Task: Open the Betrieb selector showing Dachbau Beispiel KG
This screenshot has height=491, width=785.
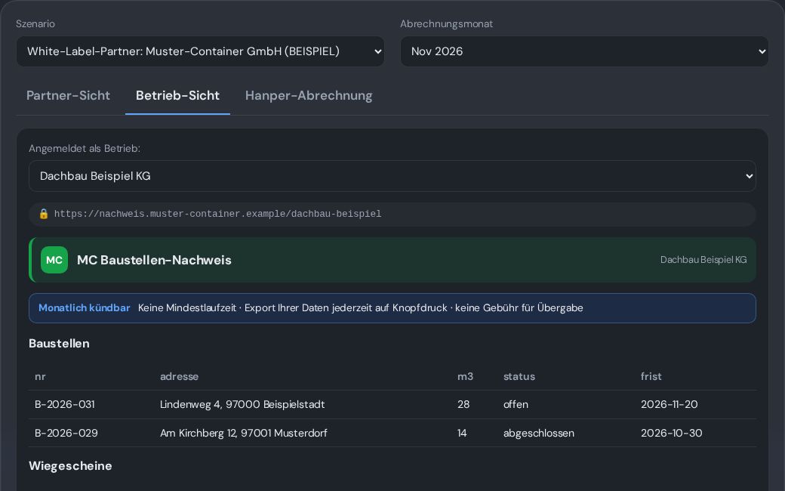Action: [392, 176]
